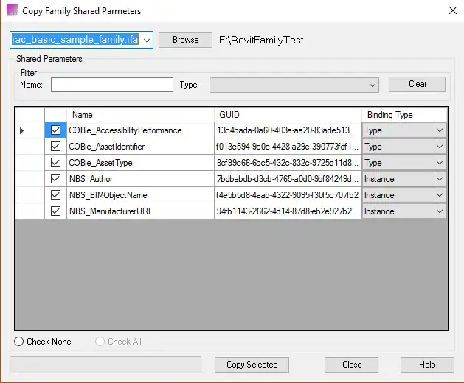Toggle the COBie_AssetIdentifier checkbox
464x383 pixels.
tap(55, 147)
